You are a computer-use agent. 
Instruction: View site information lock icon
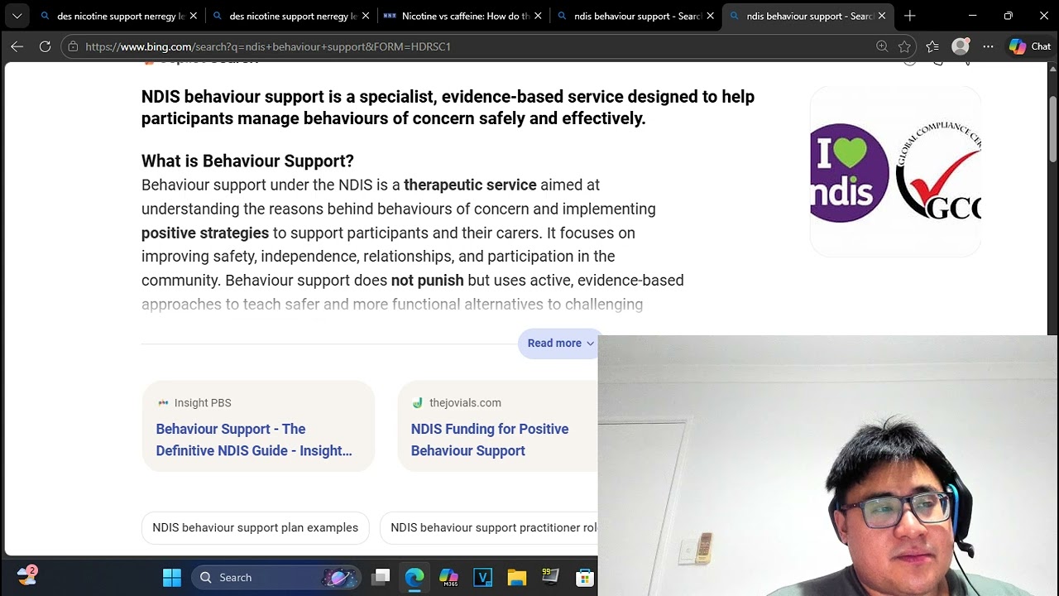[x=73, y=46]
